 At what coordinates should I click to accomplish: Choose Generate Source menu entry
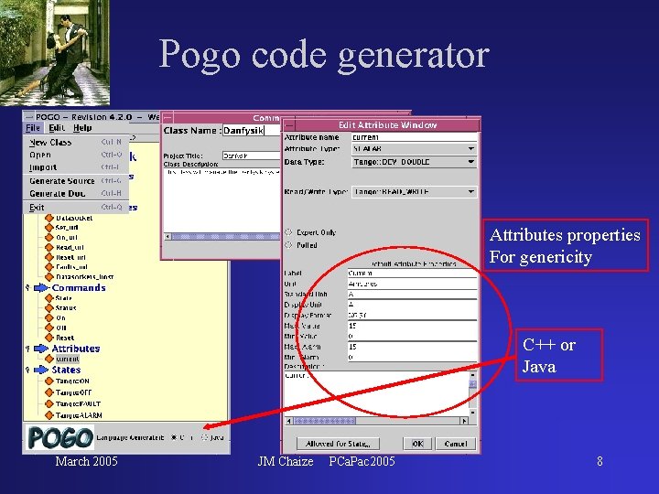76,181
